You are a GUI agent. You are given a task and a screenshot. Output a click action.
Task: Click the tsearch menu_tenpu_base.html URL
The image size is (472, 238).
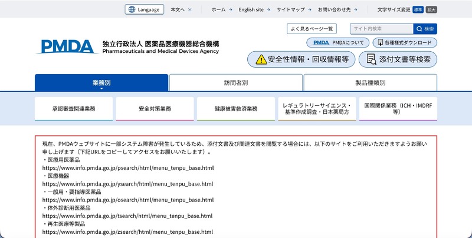pos(127,216)
